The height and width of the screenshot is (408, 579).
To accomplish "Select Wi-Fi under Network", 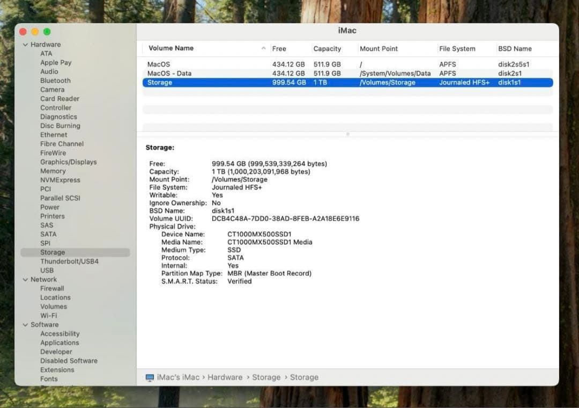I will 49,315.
